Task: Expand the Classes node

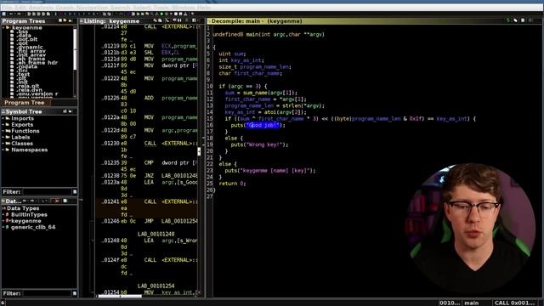Action: pos(3,144)
